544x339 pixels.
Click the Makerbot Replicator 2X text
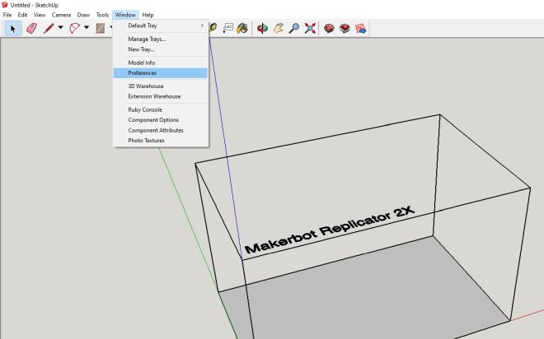[330, 230]
